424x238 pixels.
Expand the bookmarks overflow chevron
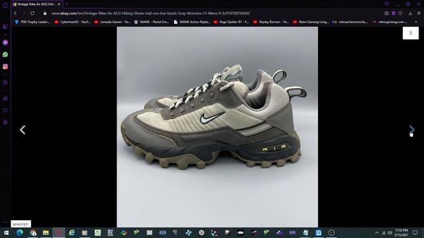(416, 22)
